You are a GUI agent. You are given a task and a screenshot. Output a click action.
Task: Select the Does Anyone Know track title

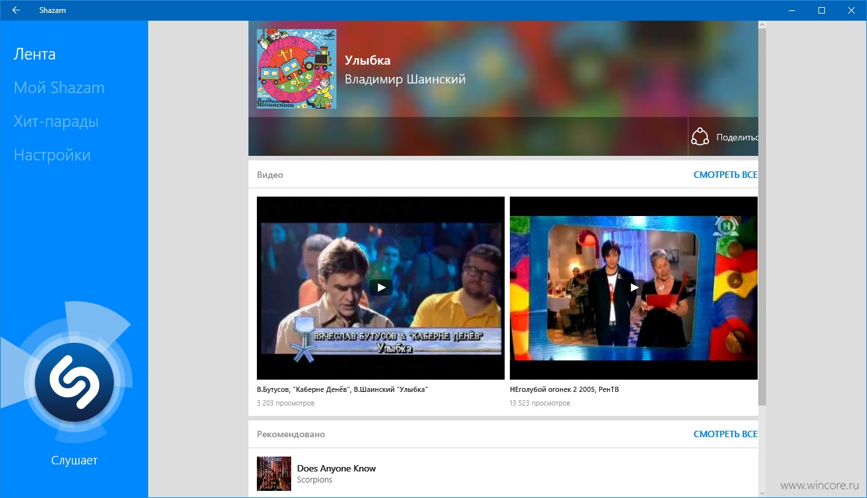(x=336, y=468)
